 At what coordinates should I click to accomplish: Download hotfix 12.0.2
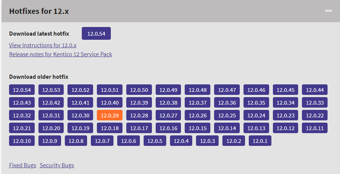coord(234,141)
